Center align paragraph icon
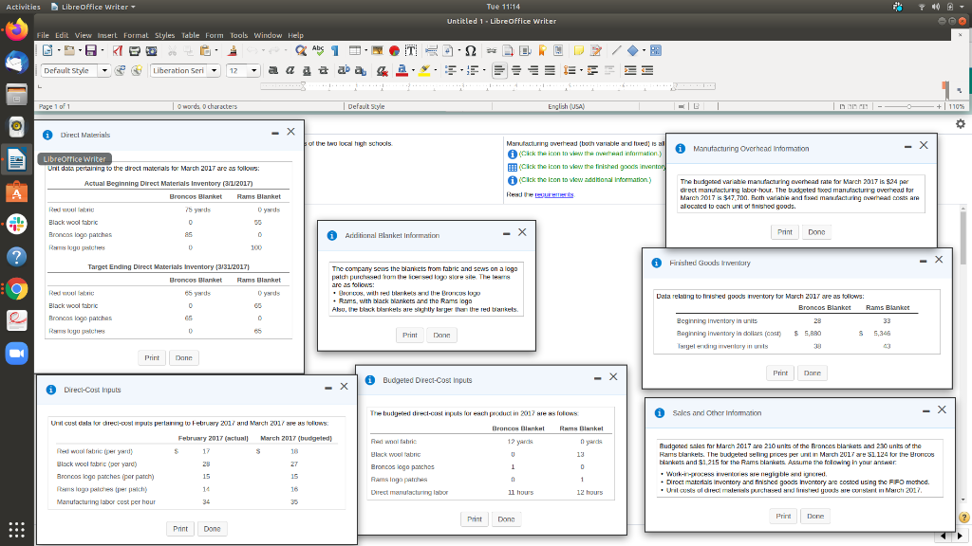 click(x=515, y=70)
